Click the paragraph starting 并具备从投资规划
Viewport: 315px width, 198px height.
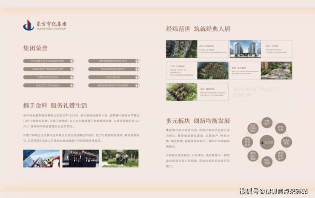pos(198,161)
